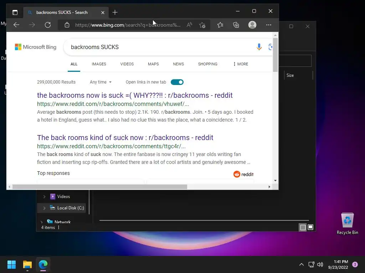Open File Explorer from the taskbar
Viewport: 365px width, 273px height.
(27, 264)
